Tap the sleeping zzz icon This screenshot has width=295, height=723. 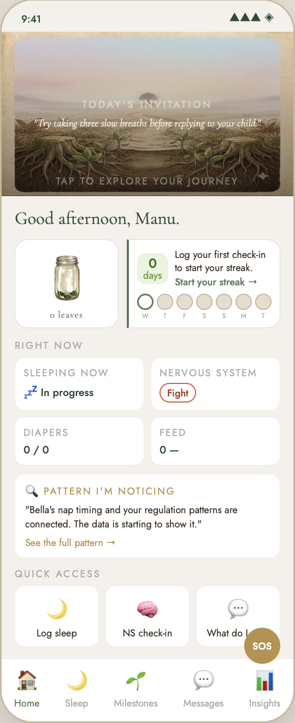pyautogui.click(x=31, y=392)
